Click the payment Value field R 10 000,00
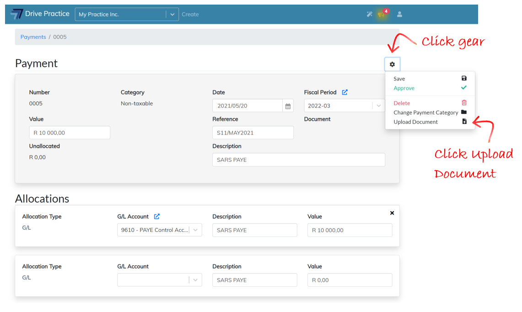This screenshot has height=312, width=522. click(70, 133)
